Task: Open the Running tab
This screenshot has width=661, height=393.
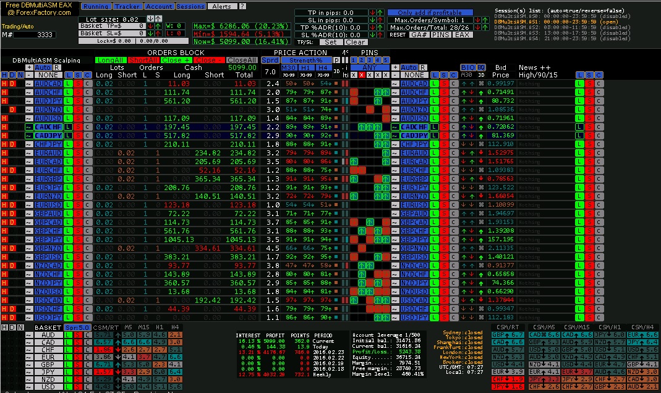Action: point(96,6)
